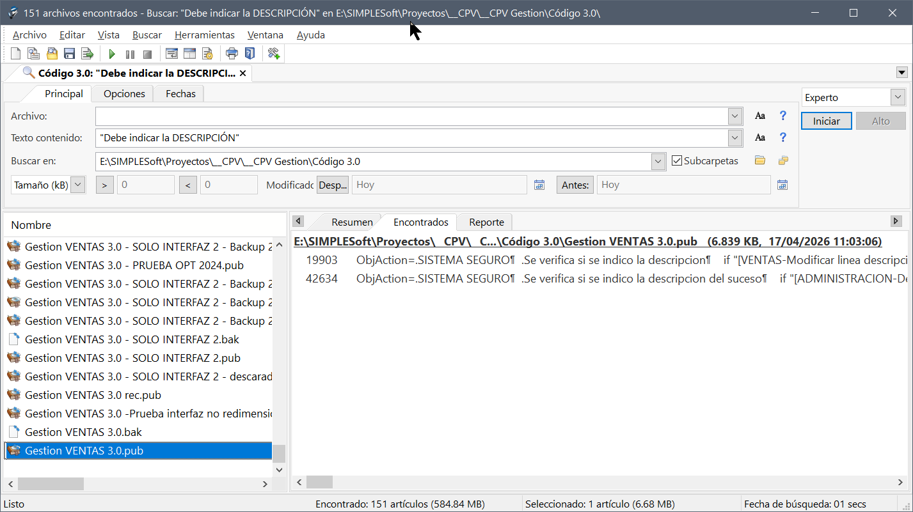The image size is (913, 512).
Task: Click the Iniciar button
Action: tap(827, 121)
